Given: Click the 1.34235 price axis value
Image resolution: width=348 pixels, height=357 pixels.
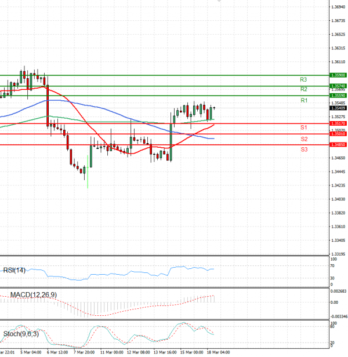Looking at the screenshot, I should coord(338,185).
